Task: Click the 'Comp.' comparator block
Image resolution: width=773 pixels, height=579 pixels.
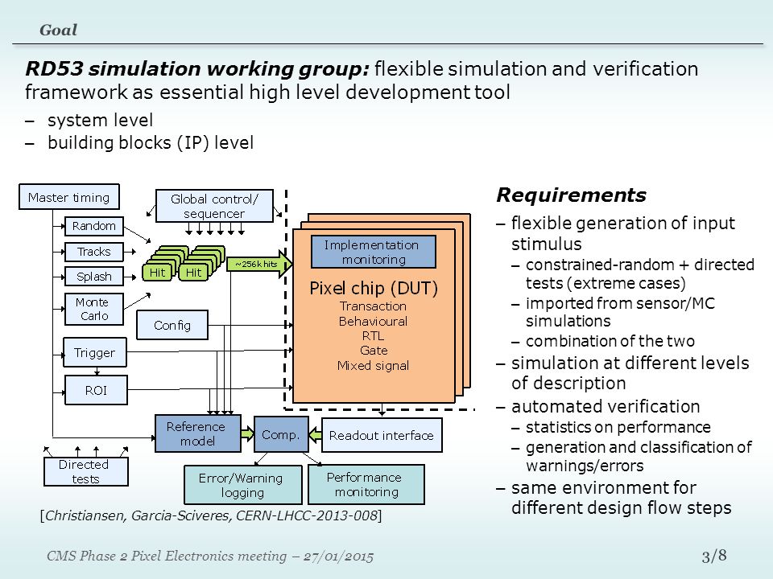Action: point(281,434)
